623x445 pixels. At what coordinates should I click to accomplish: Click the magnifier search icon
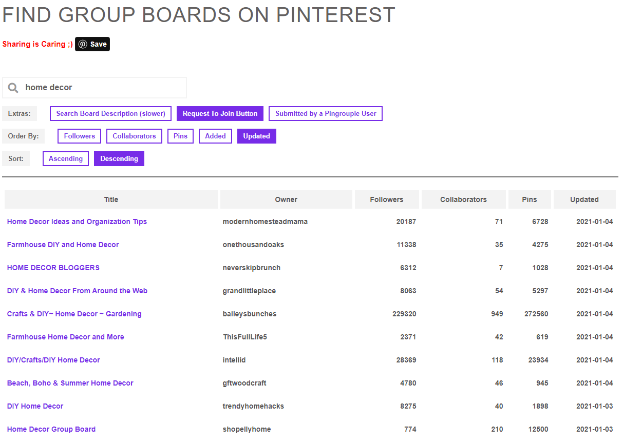13,88
